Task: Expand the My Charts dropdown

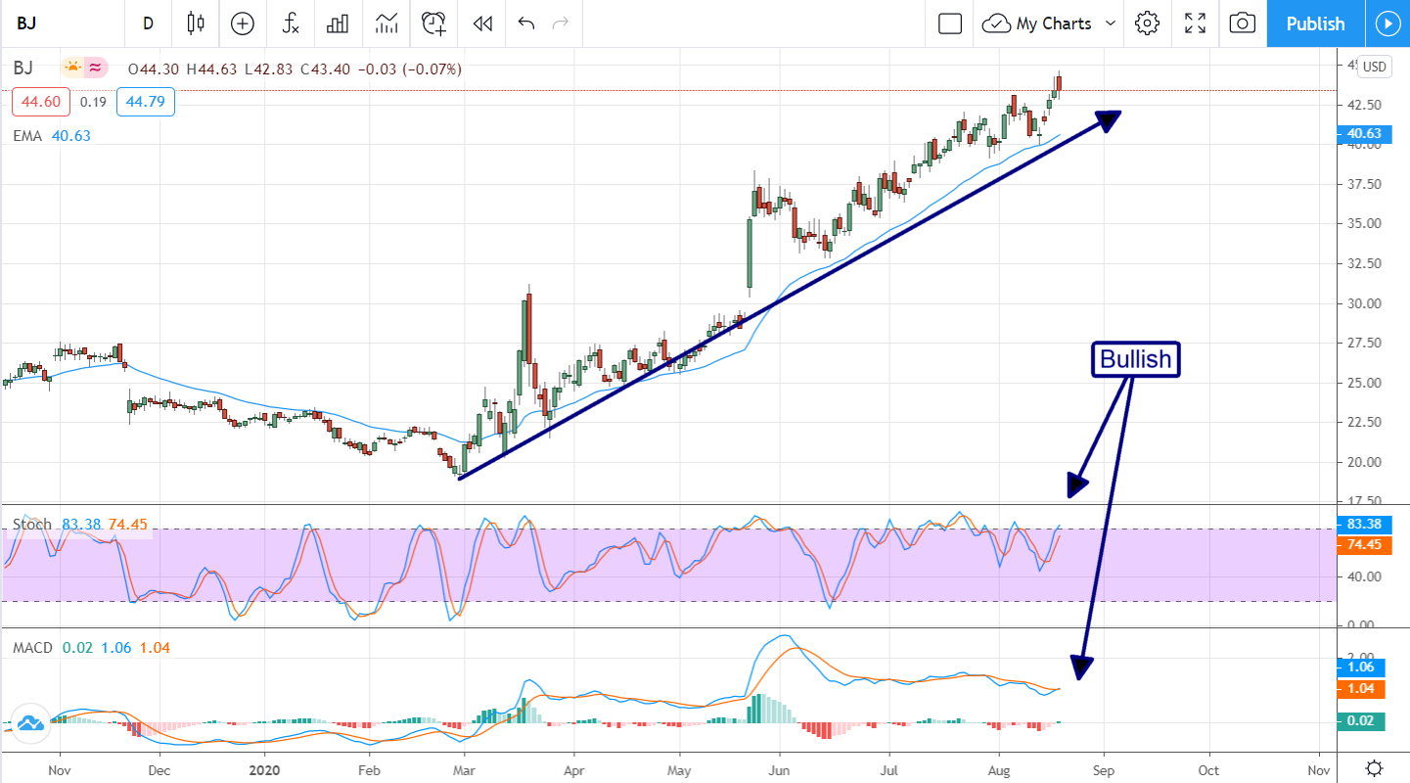Action: point(1053,23)
